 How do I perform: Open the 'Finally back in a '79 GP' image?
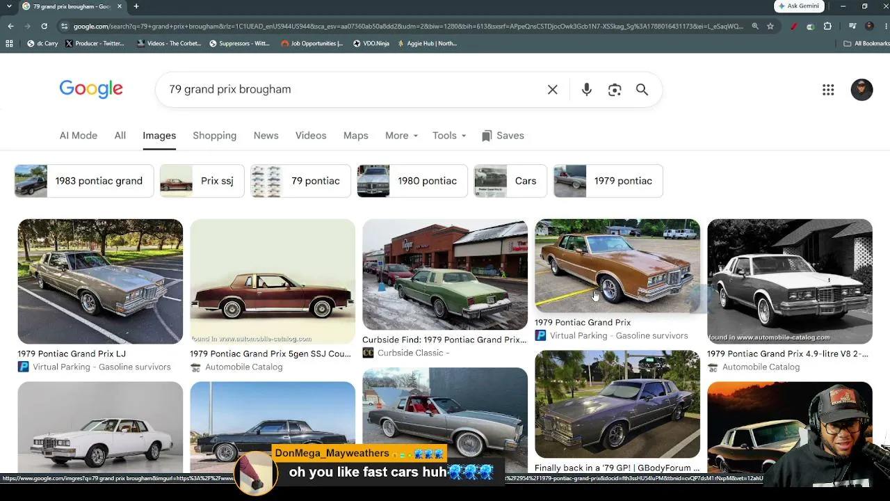617,404
